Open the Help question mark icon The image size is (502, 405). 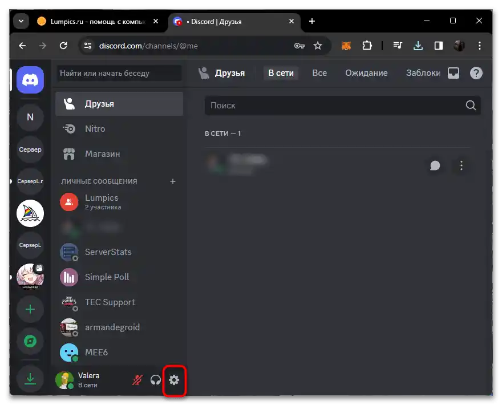pyautogui.click(x=476, y=73)
